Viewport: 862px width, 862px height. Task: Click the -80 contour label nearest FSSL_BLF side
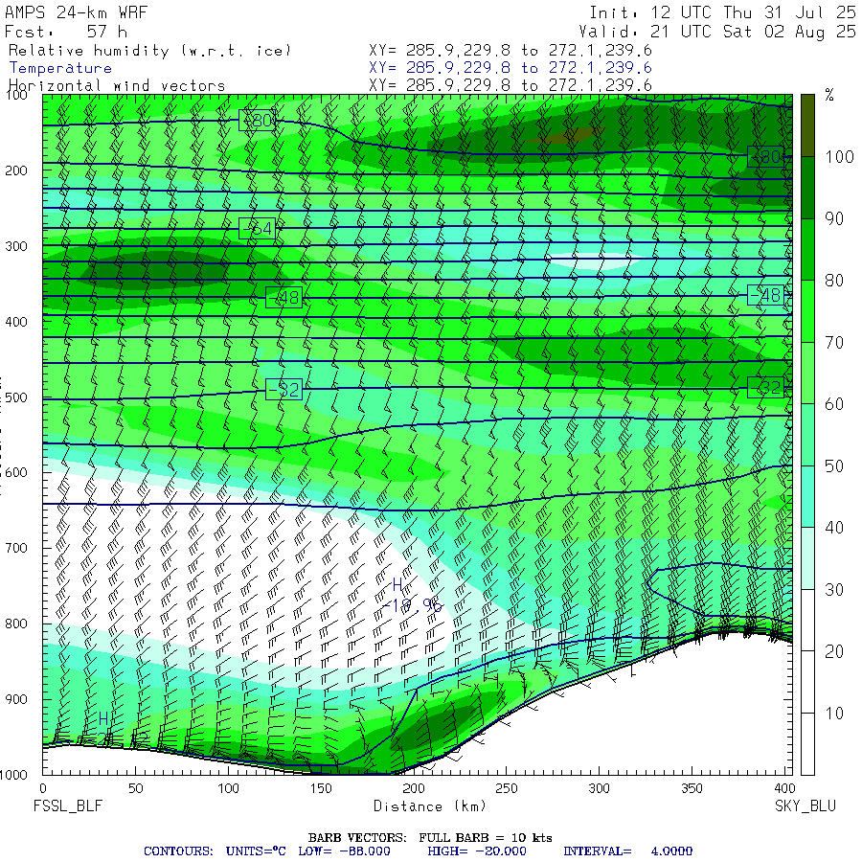(258, 120)
